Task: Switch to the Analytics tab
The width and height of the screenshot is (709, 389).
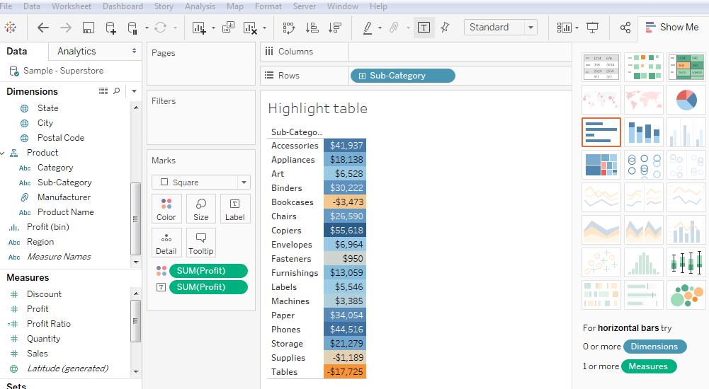Action: point(76,51)
